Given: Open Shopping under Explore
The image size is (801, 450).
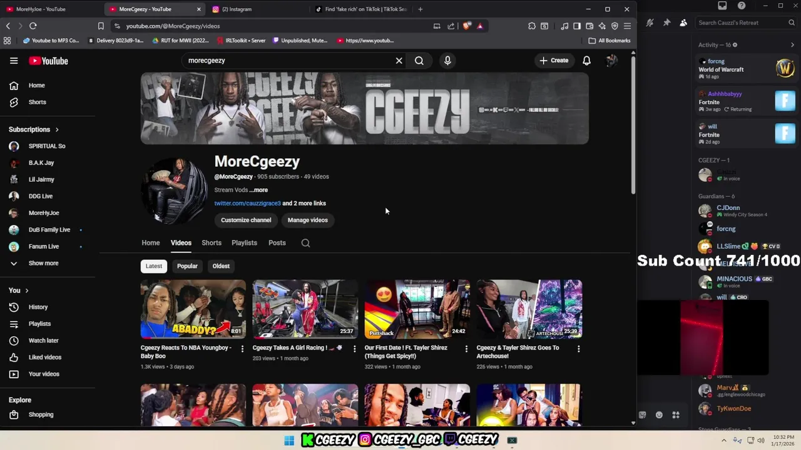Looking at the screenshot, I should [41, 414].
